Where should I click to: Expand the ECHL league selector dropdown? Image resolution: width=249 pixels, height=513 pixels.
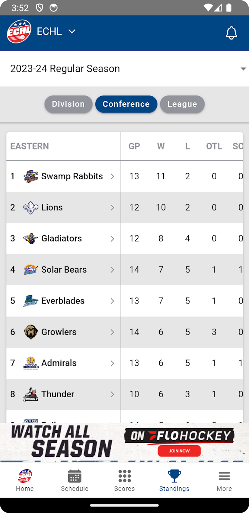(72, 31)
